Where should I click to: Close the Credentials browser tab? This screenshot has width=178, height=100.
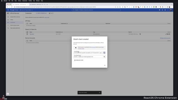point(28,4)
